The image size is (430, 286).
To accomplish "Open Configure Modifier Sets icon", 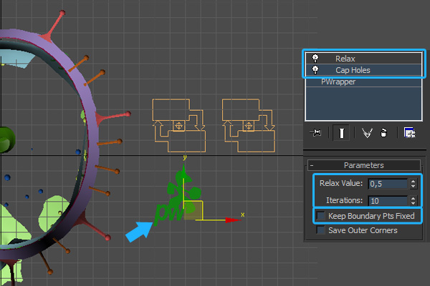I will tap(409, 132).
